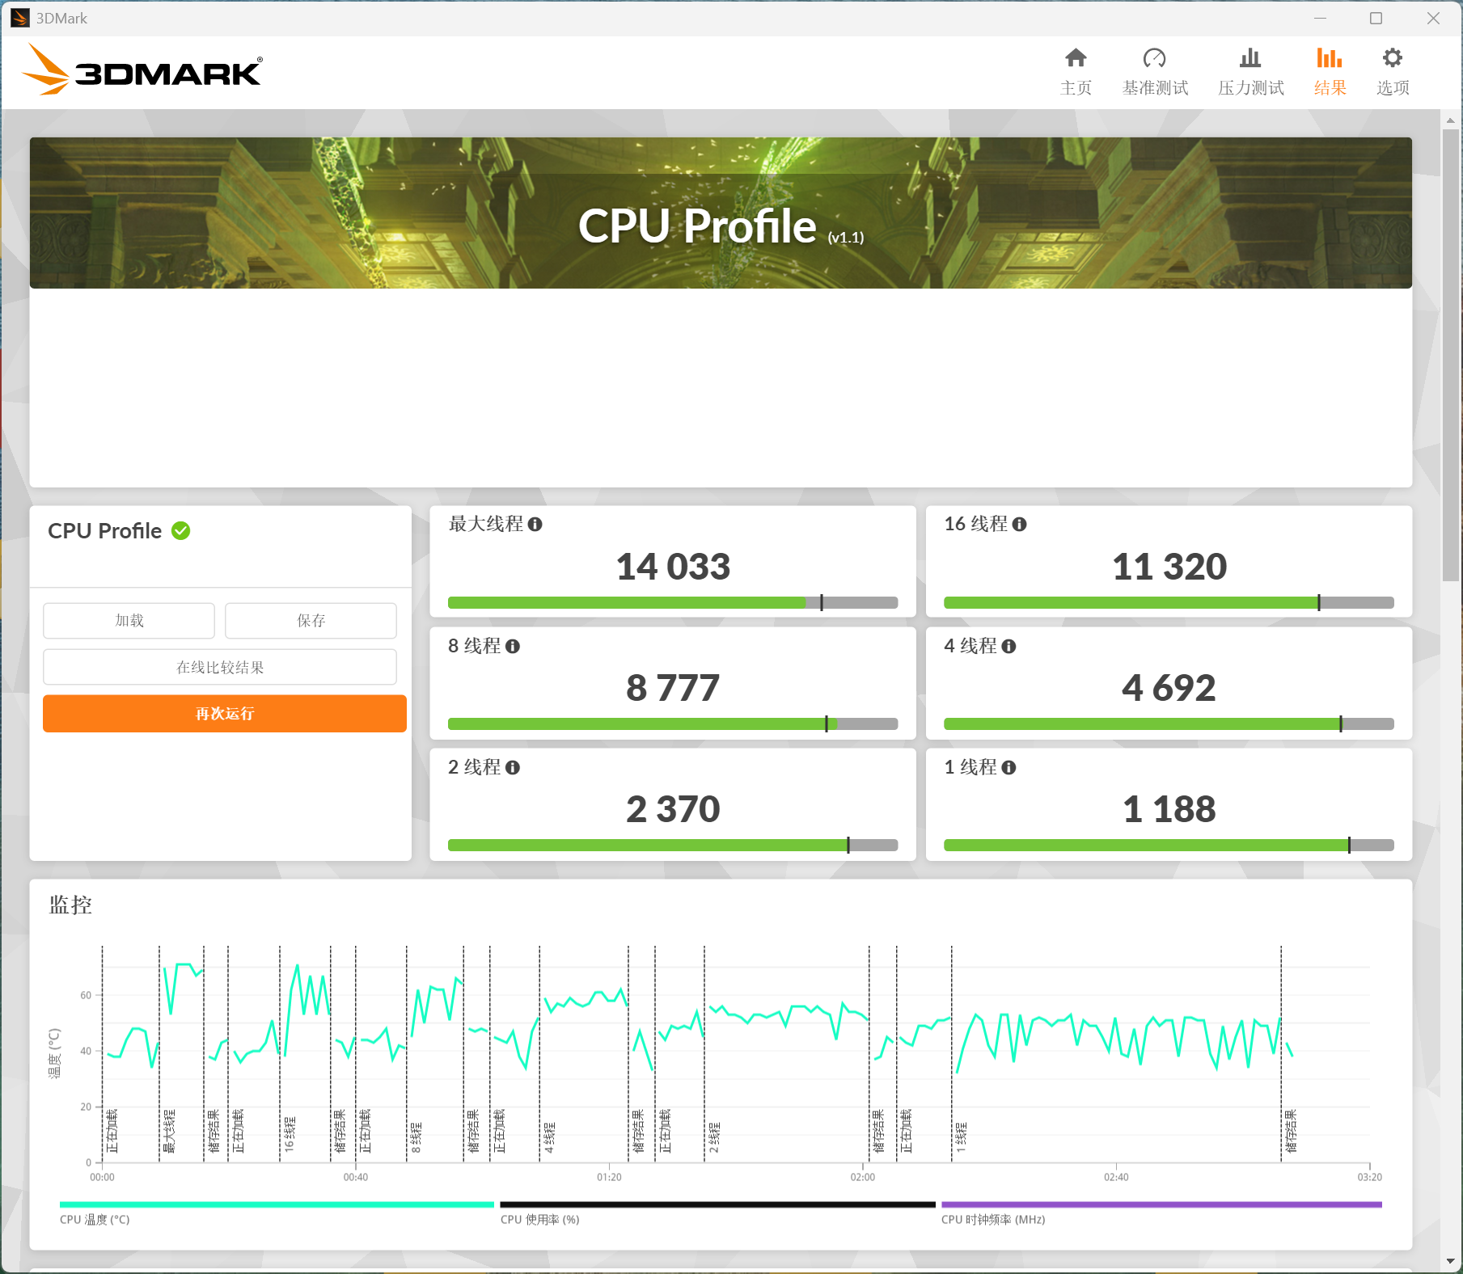
Task: Open the 选项 options gear icon
Action: click(1393, 58)
